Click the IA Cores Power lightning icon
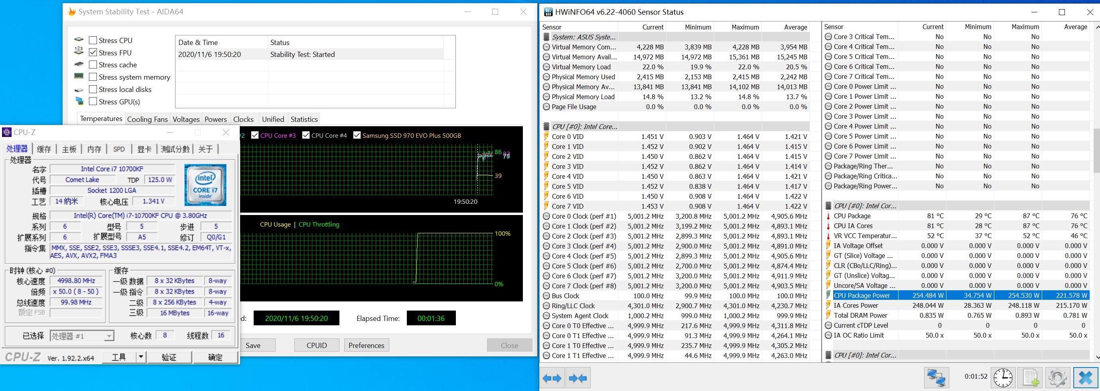 [x=828, y=305]
